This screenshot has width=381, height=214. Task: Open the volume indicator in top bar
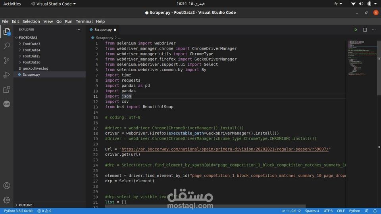361,4
